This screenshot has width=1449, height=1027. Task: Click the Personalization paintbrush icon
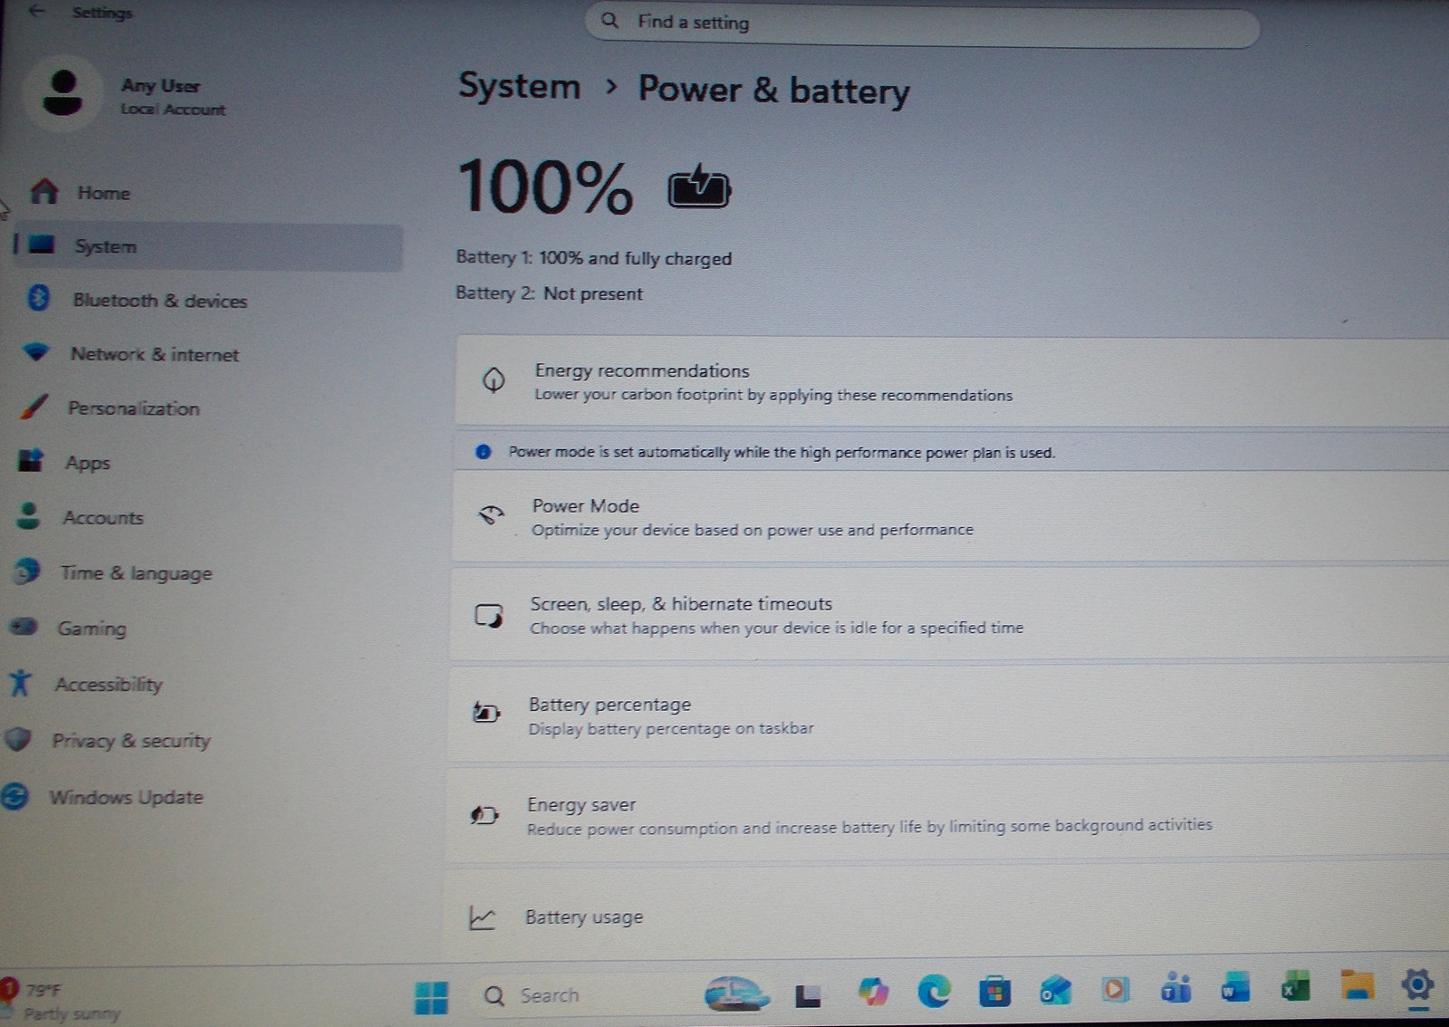[34, 406]
